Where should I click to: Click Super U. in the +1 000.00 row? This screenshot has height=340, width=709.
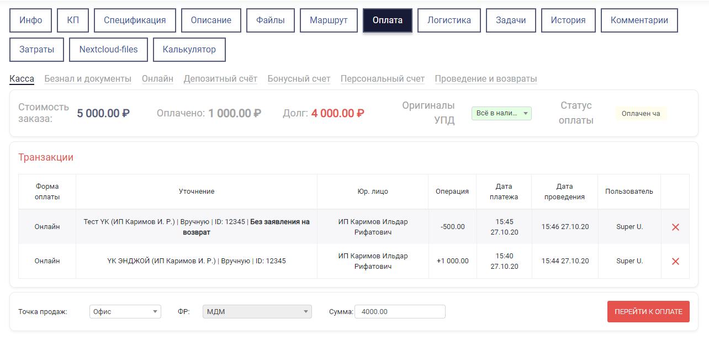629,261
